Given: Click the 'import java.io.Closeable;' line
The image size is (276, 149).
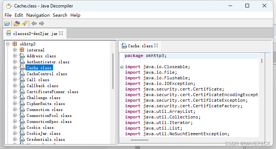Looking at the screenshot, I should tap(157, 67).
